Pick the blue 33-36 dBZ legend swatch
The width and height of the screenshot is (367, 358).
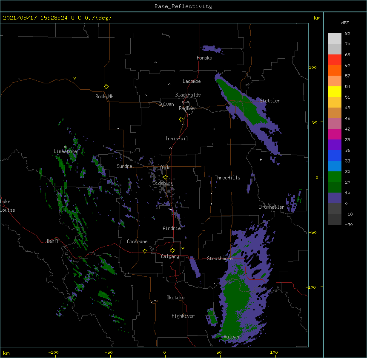click(x=335, y=155)
